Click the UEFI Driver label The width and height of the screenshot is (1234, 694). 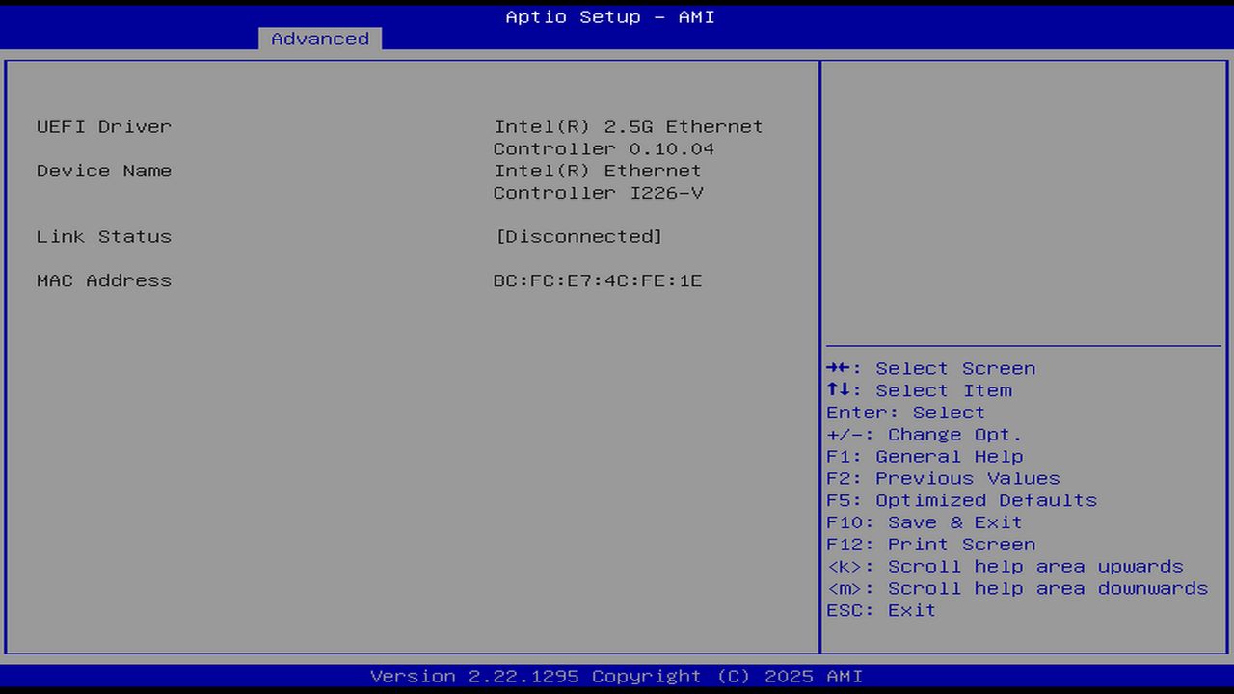click(x=104, y=126)
